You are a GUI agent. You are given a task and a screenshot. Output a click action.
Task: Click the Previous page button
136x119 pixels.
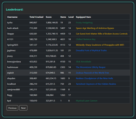point(12,108)
